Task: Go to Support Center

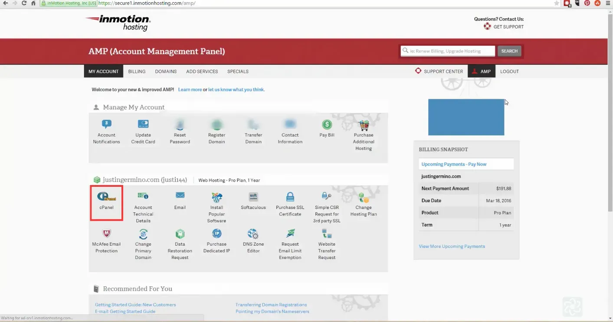Action: click(x=439, y=72)
